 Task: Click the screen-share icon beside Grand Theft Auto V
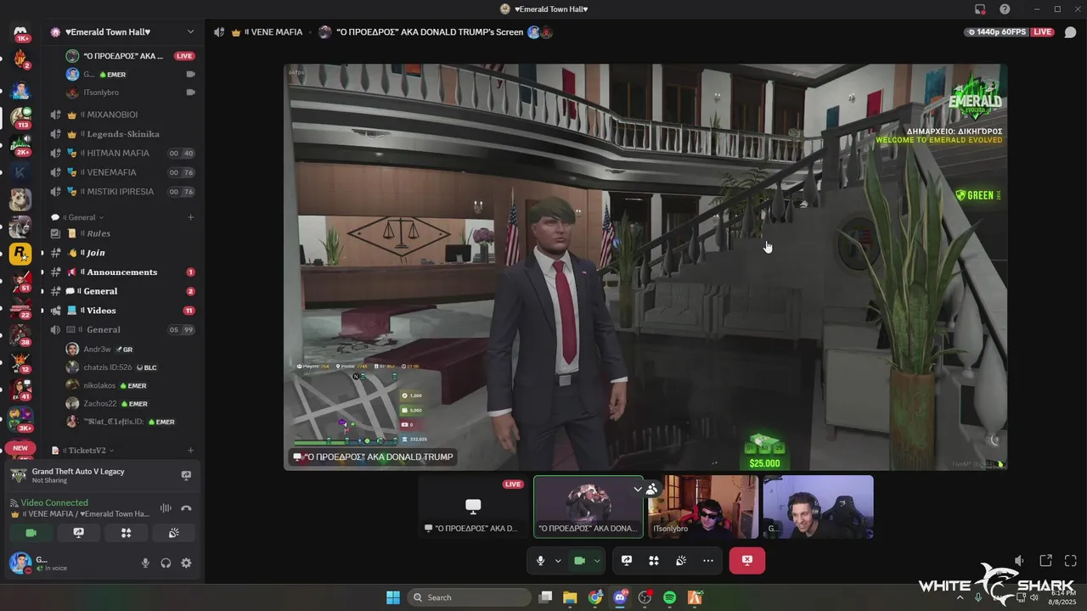click(x=186, y=475)
